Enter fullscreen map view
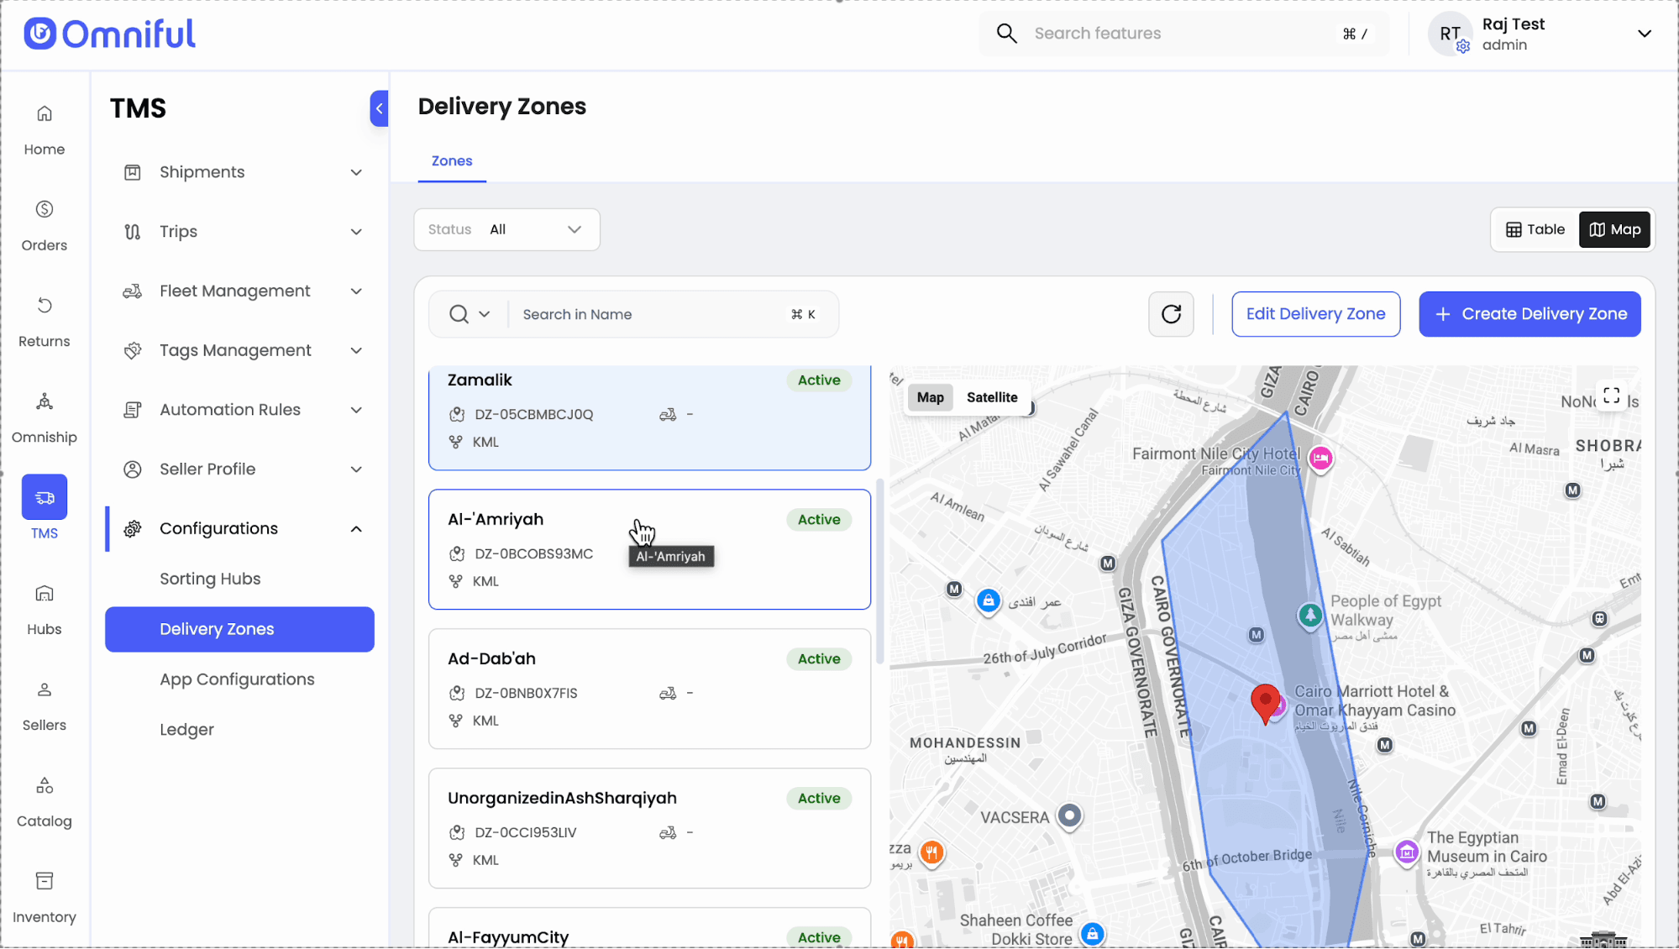Screen dimensions: 1679x949 1611,396
